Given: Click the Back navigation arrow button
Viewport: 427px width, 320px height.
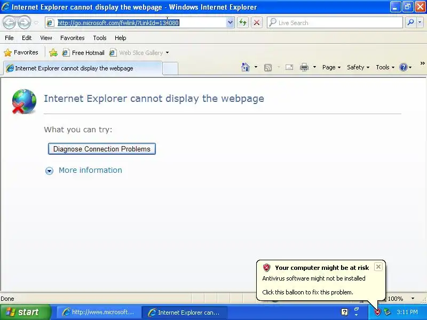Looking at the screenshot, I should pos(10,22).
